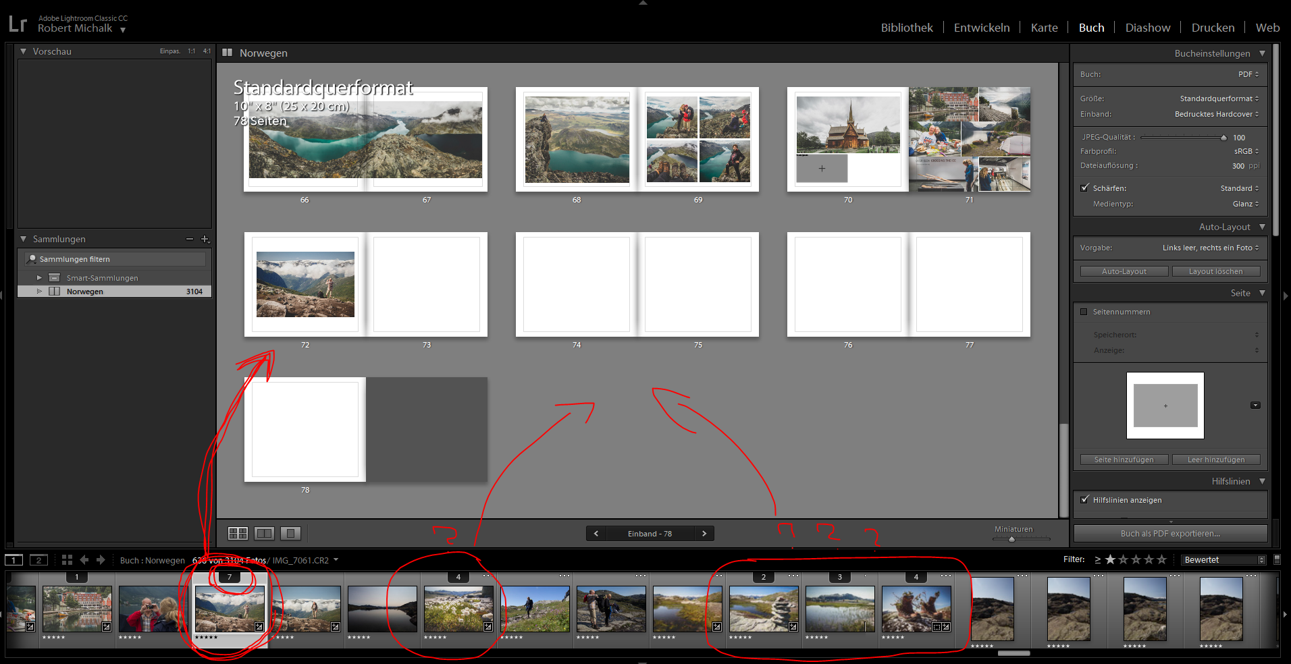
Task: Click develop badge on stone cairn photo
Action: (793, 627)
